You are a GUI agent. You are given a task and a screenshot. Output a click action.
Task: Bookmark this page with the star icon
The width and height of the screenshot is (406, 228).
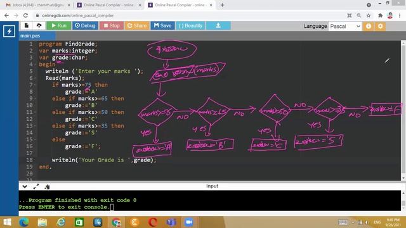(x=369, y=15)
